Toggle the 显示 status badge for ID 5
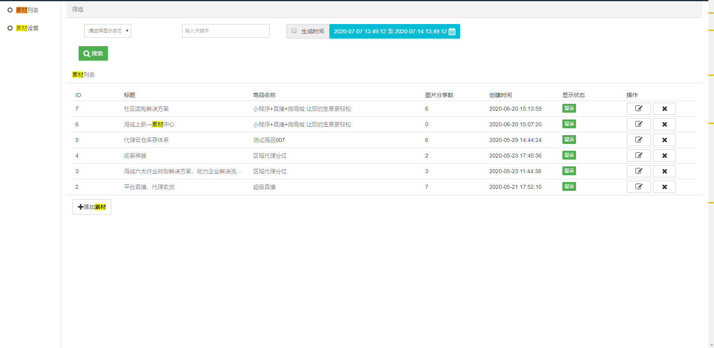The width and height of the screenshot is (714, 348). (569, 140)
